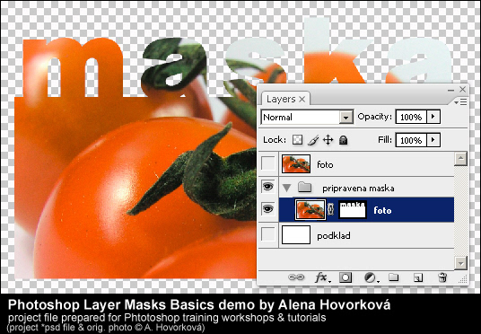Close the Layers tab
The width and height of the screenshot is (481, 334).
tap(302, 99)
